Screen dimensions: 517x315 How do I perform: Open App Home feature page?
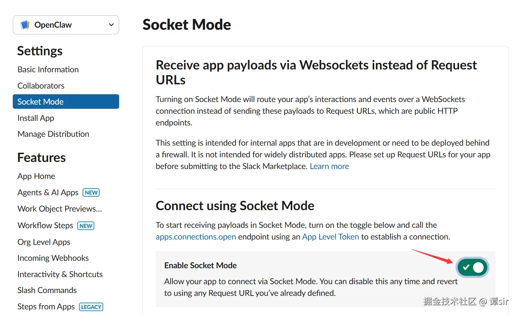point(37,176)
